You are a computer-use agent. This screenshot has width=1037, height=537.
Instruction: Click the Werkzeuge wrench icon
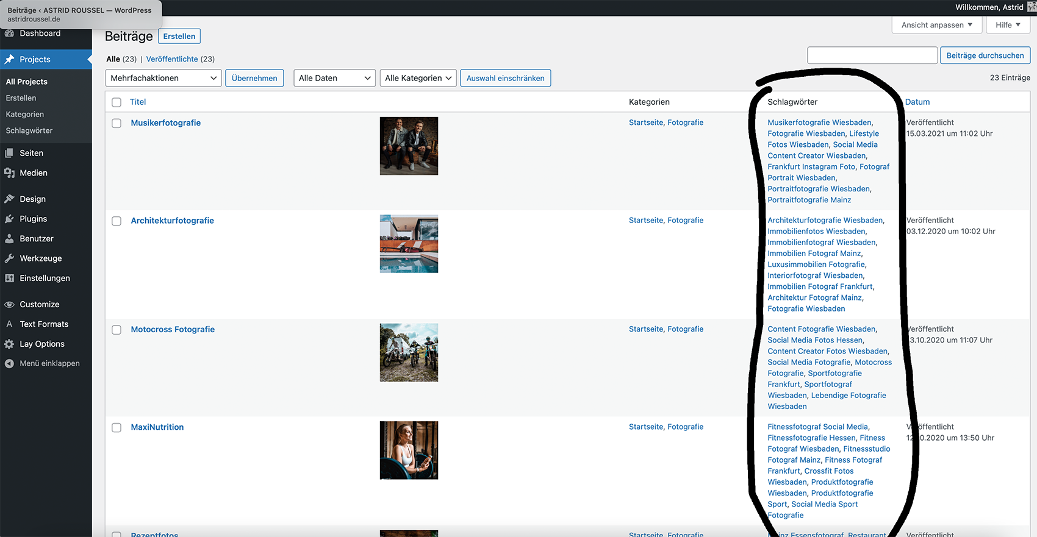[9, 258]
